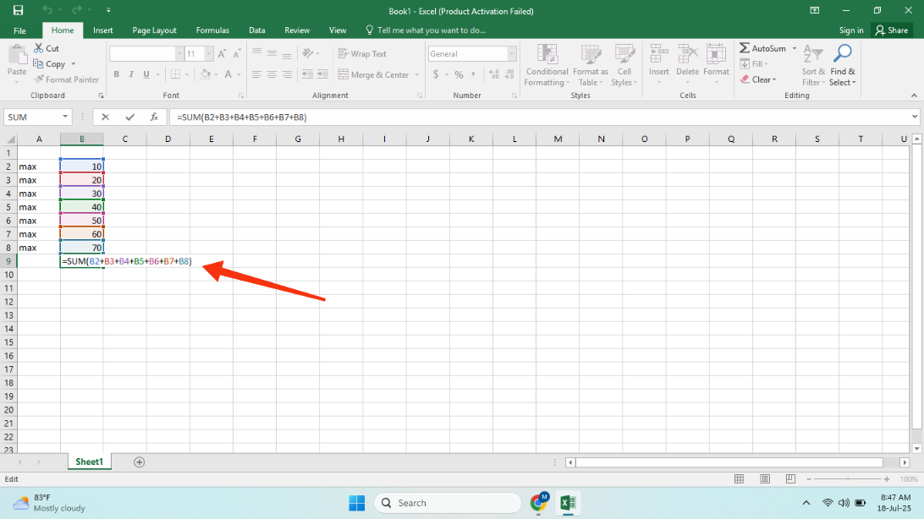
Task: Toggle Wrap Text on the cell
Action: coord(362,53)
